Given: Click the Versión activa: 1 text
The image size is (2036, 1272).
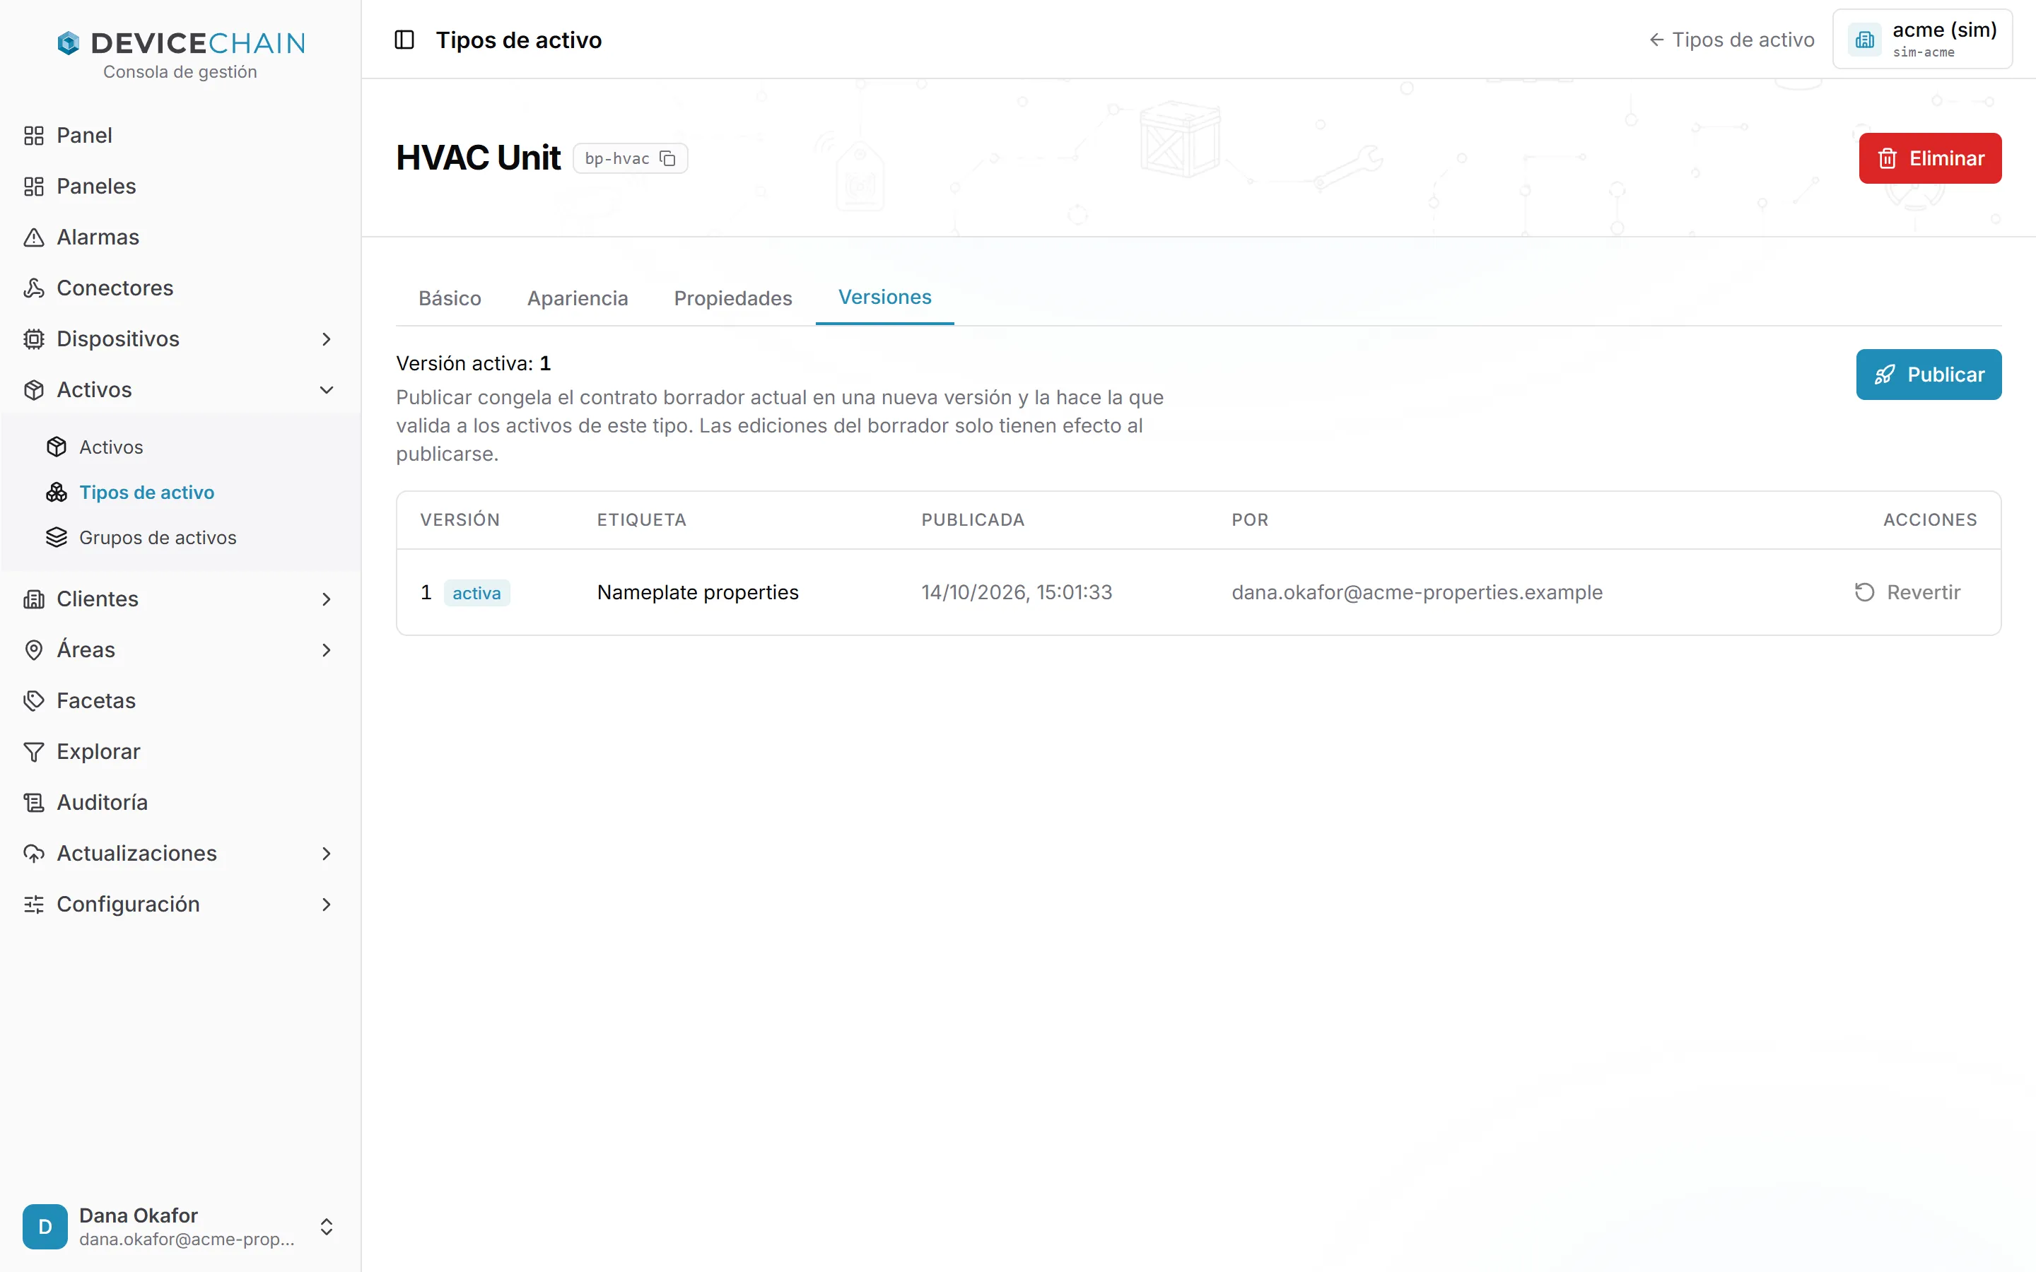Looking at the screenshot, I should [x=474, y=363].
